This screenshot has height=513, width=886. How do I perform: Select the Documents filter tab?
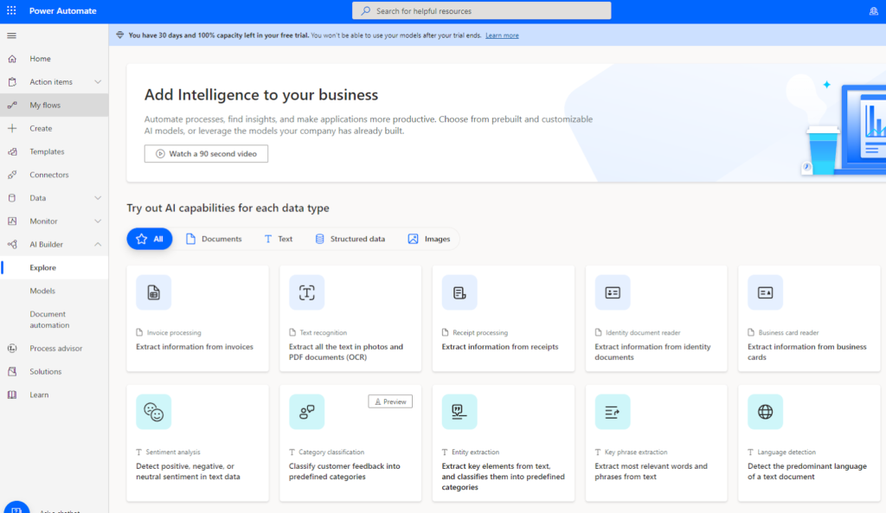[214, 239]
